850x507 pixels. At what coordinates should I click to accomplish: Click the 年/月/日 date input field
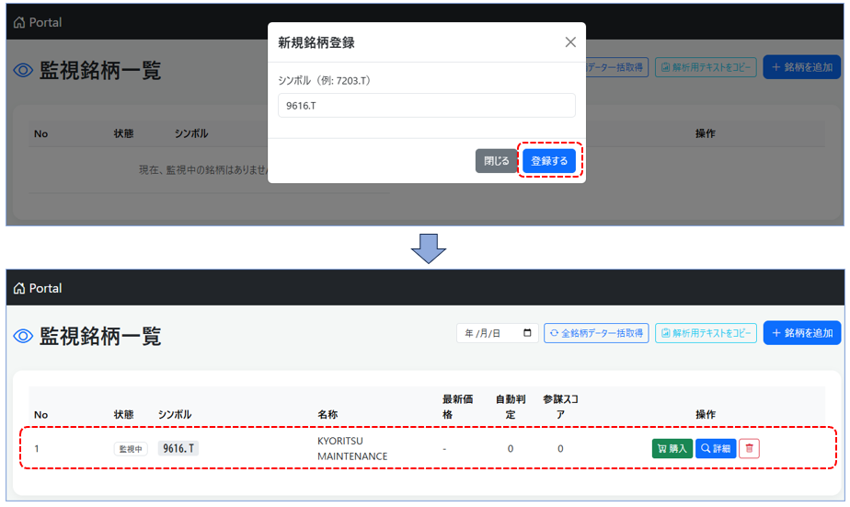pos(489,333)
